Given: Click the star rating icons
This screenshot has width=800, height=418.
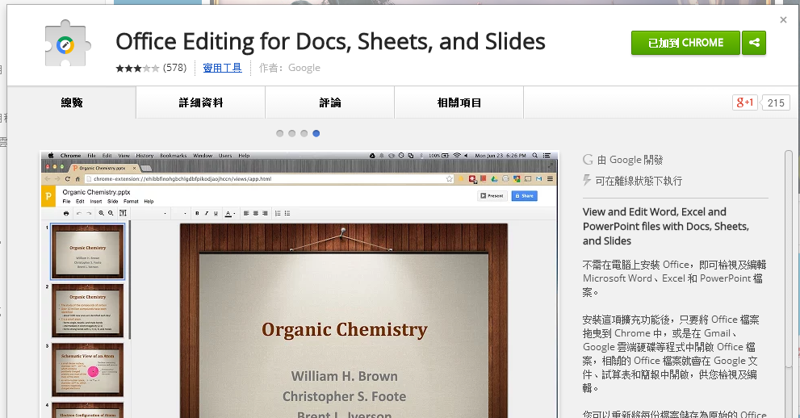Looking at the screenshot, I should pyautogui.click(x=137, y=69).
